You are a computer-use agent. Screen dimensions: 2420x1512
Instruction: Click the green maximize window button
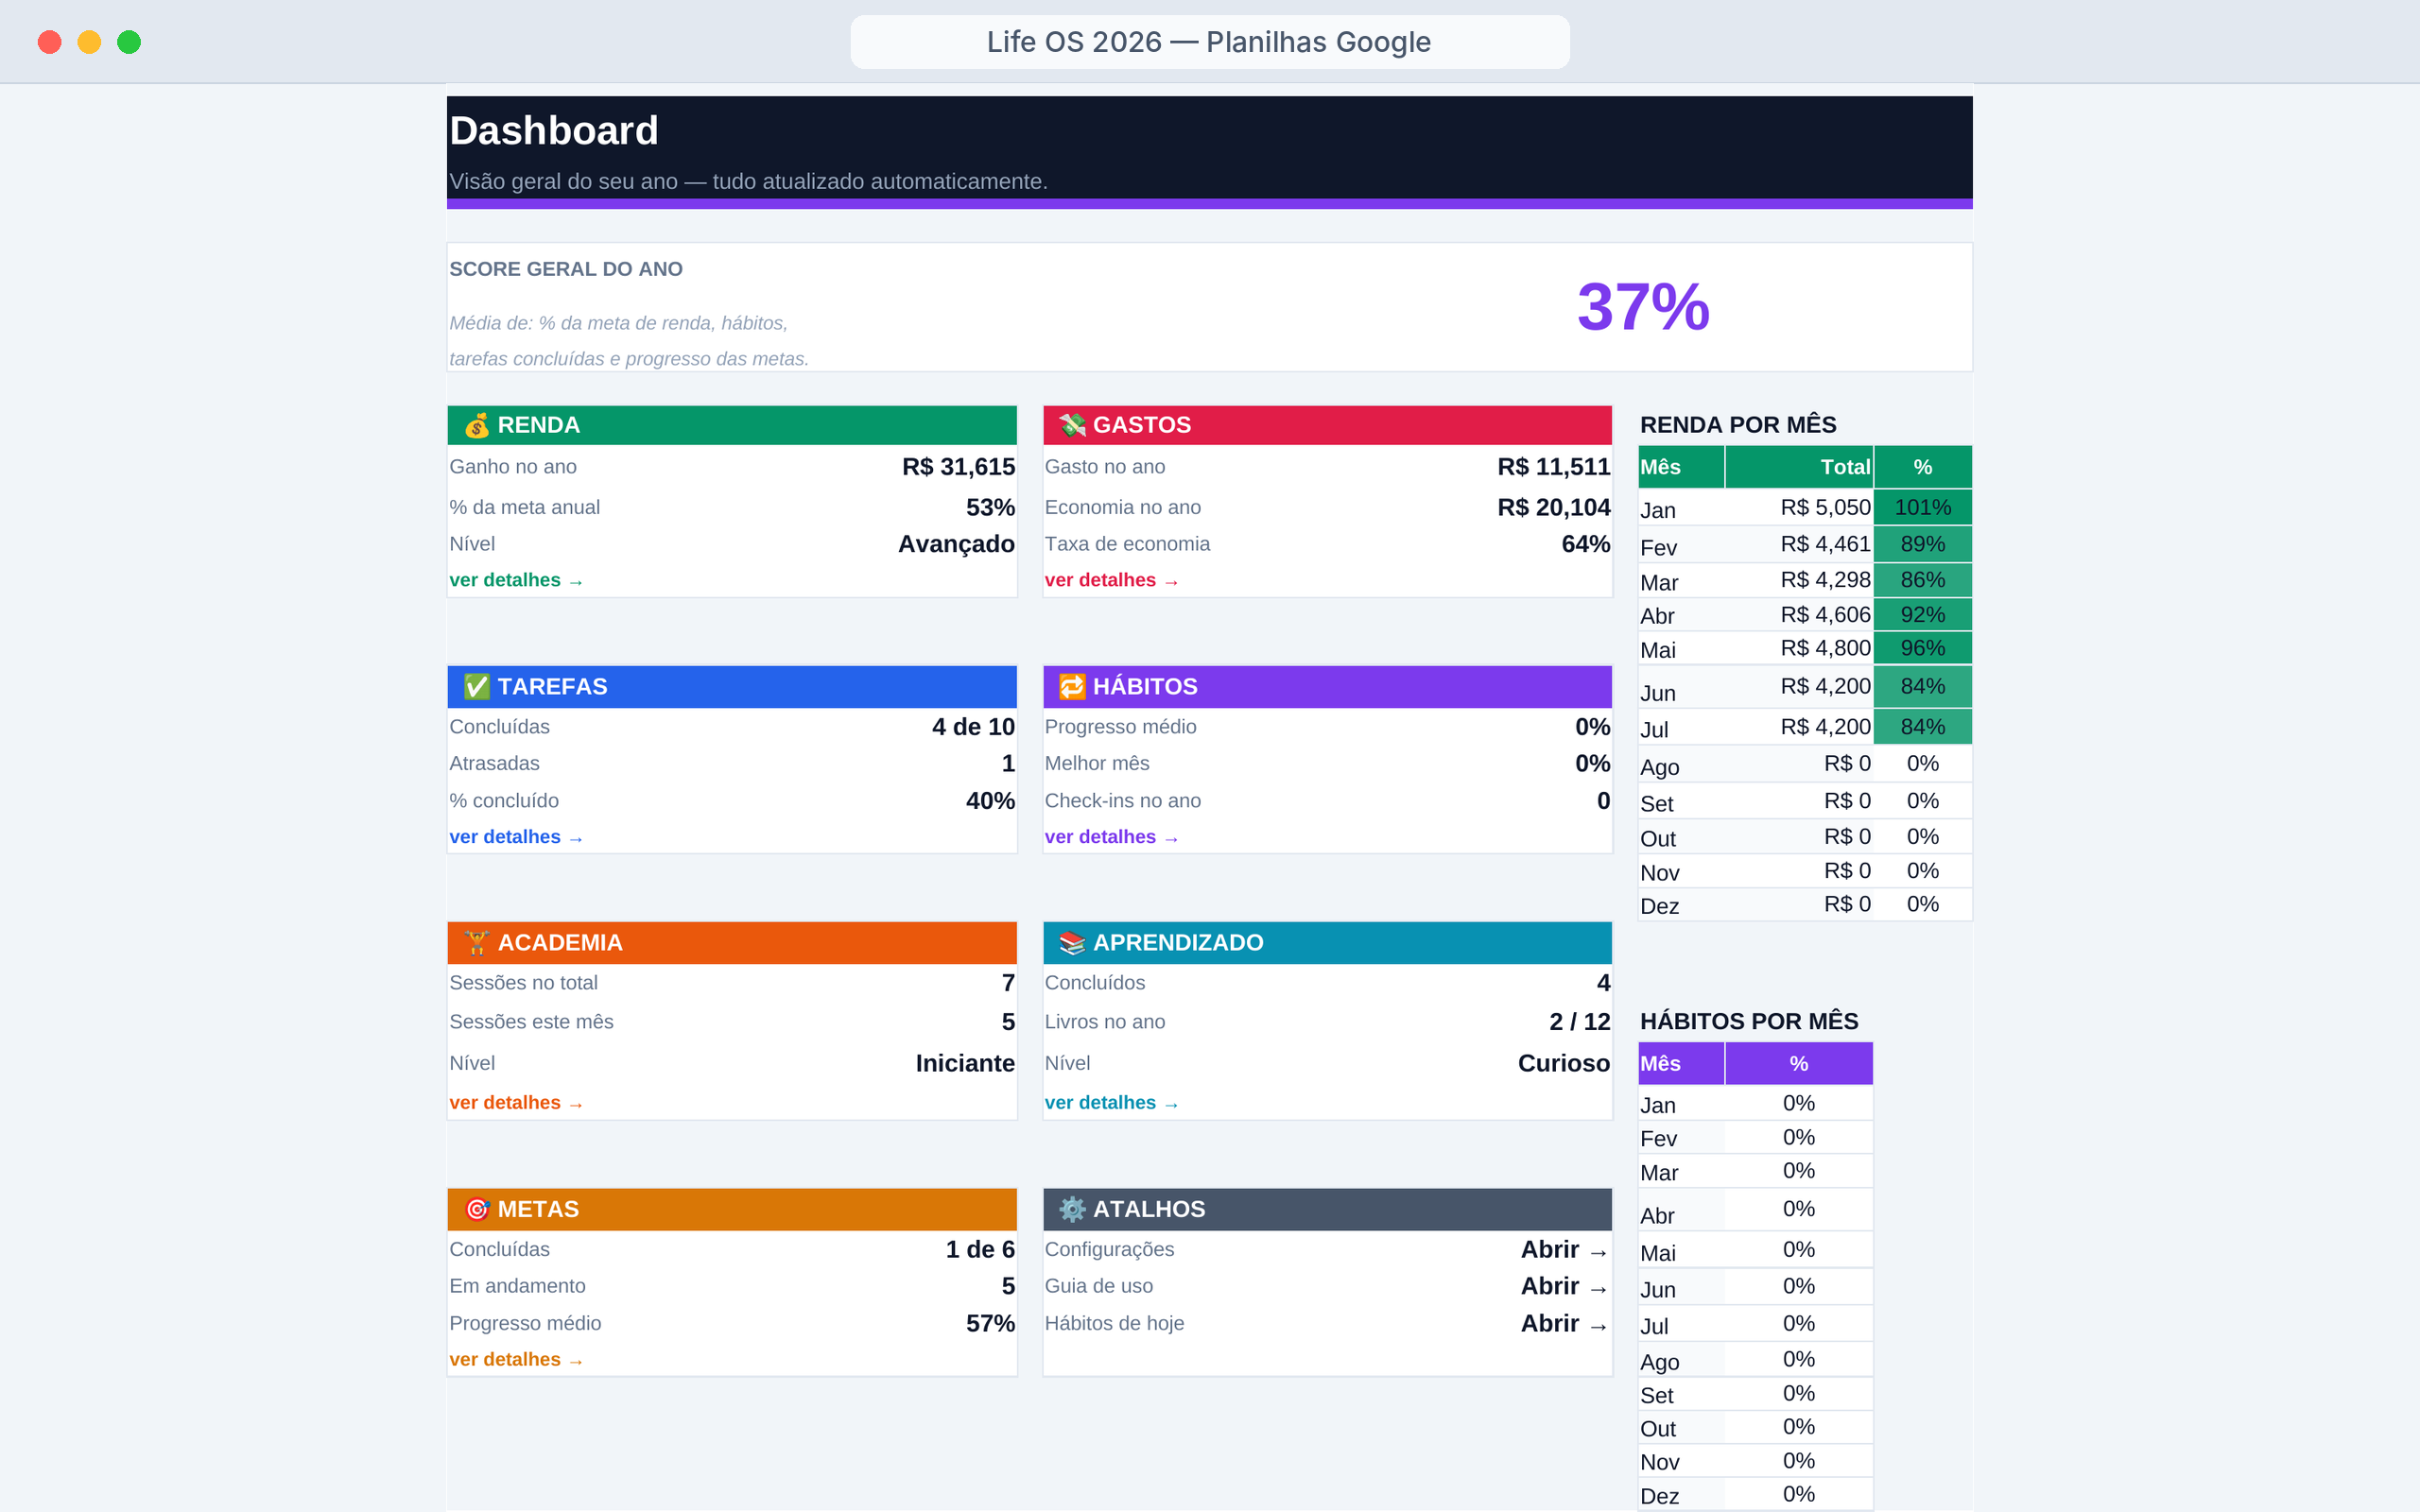(129, 42)
